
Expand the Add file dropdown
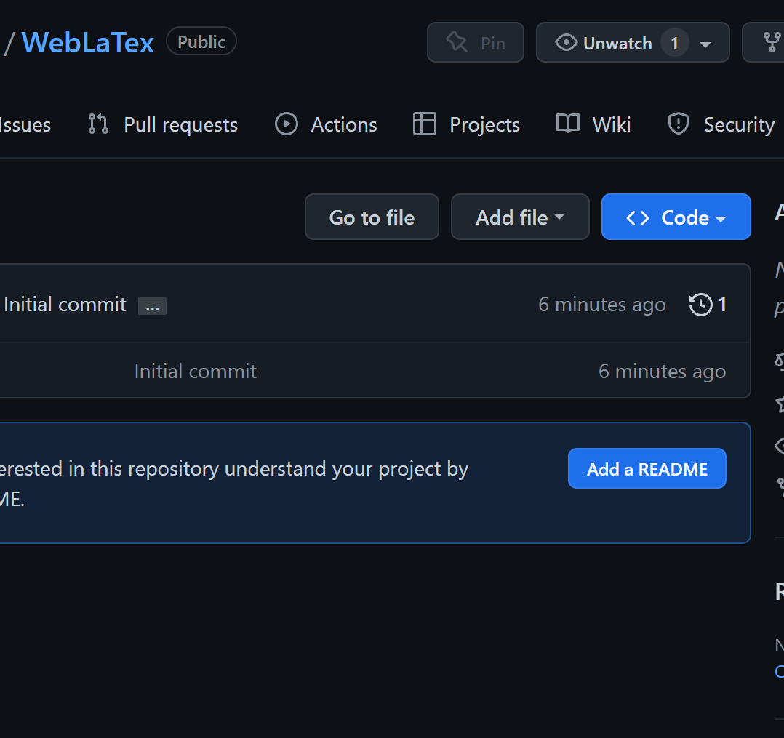pyautogui.click(x=520, y=217)
